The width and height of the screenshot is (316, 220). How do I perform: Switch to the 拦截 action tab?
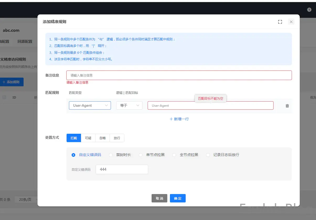[x=74, y=138]
